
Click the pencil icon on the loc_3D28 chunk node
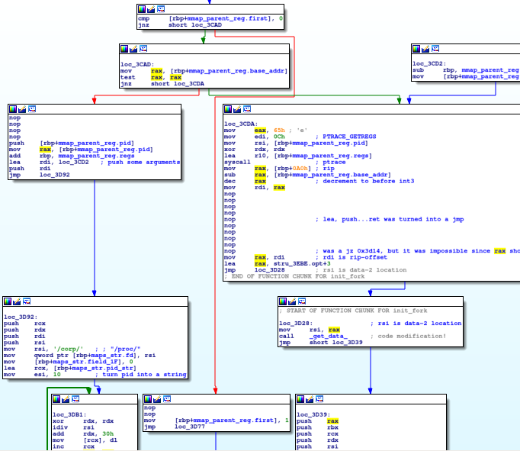pyautogui.click(x=292, y=302)
